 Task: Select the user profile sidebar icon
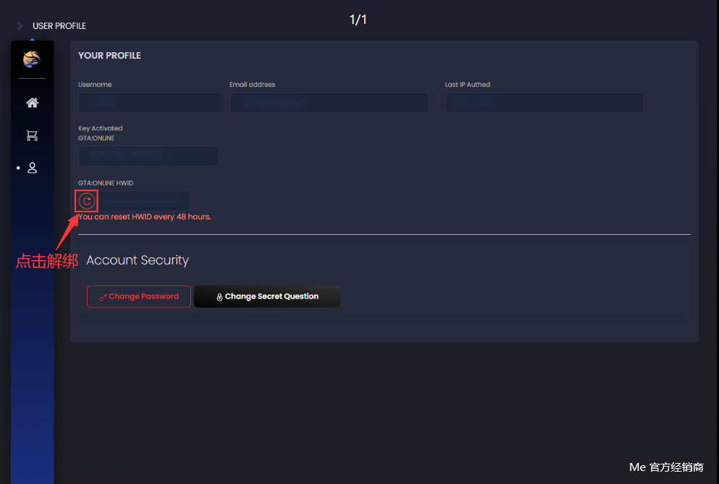pyautogui.click(x=32, y=168)
